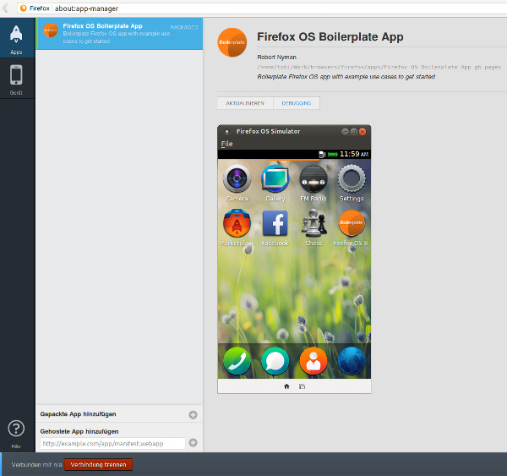Click the Robert Nyman author name
Screen dimensions: 507x476
[277, 57]
